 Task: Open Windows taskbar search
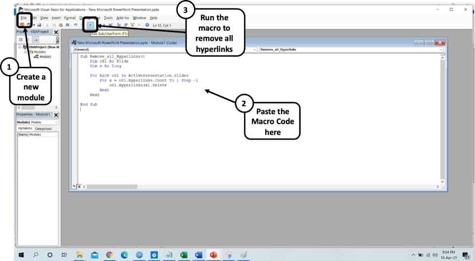click(x=36, y=255)
